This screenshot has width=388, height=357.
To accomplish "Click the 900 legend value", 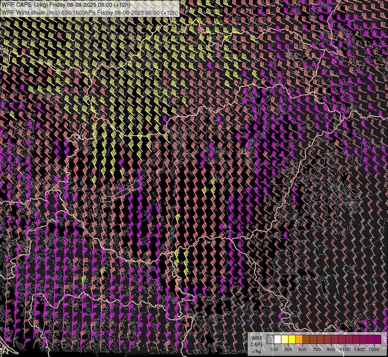I will (x=331, y=349).
